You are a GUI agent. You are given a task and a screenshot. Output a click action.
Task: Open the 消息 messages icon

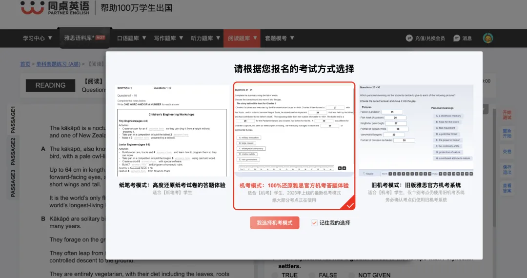(x=456, y=38)
